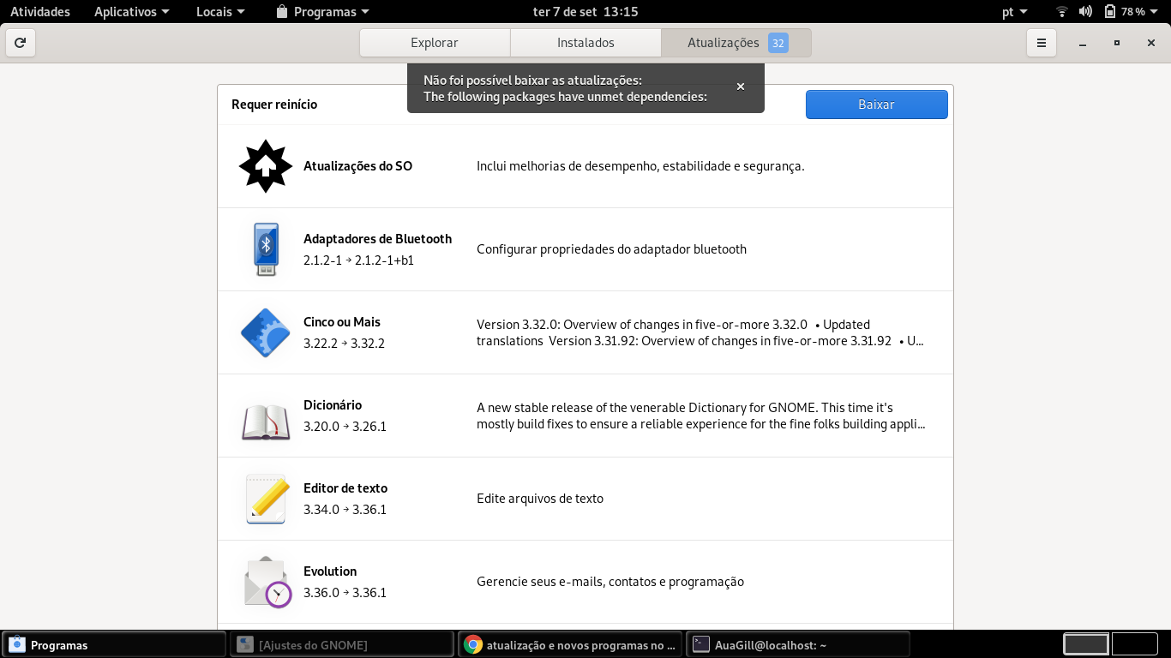Click the volume speaker icon in top bar
The height and width of the screenshot is (658, 1171).
click(1085, 12)
